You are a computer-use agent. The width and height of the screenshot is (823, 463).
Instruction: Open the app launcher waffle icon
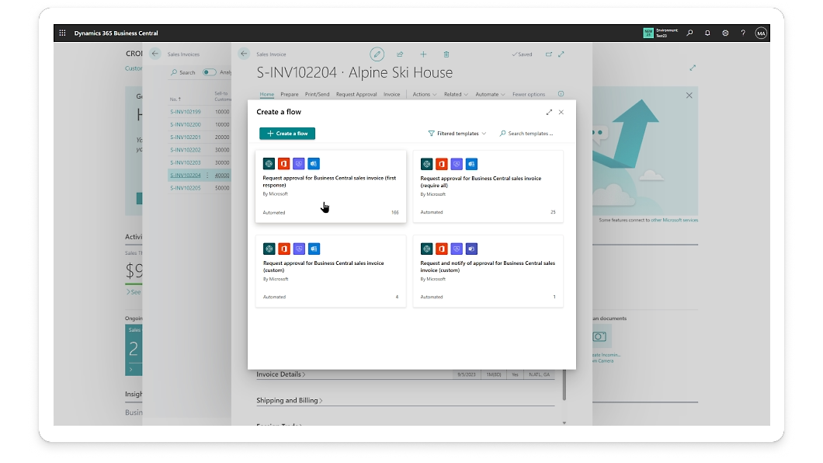point(62,33)
